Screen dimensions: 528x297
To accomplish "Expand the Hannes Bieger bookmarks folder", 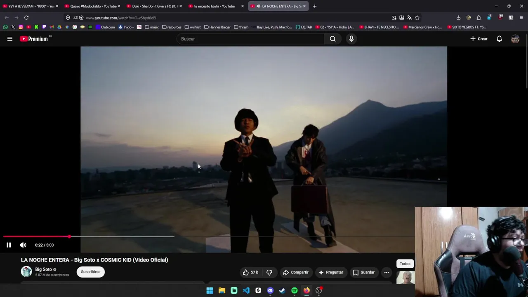I will tap(217, 27).
